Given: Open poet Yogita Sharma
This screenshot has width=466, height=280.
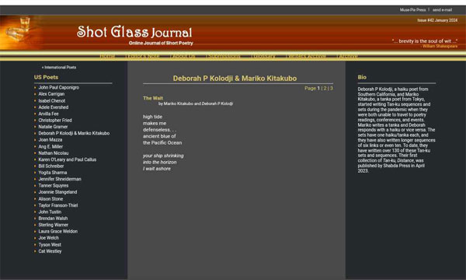Looking at the screenshot, I should pos(53,173).
